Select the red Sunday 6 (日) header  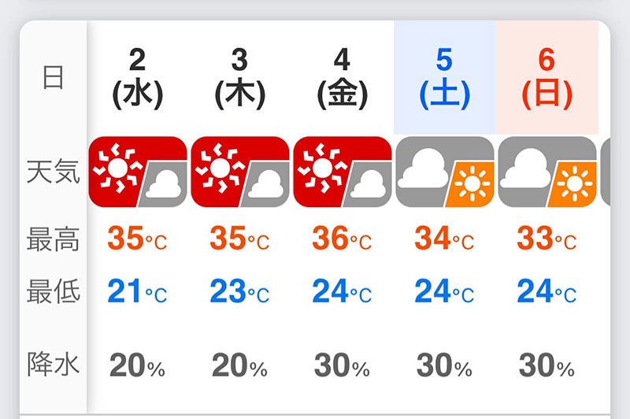coord(547,79)
